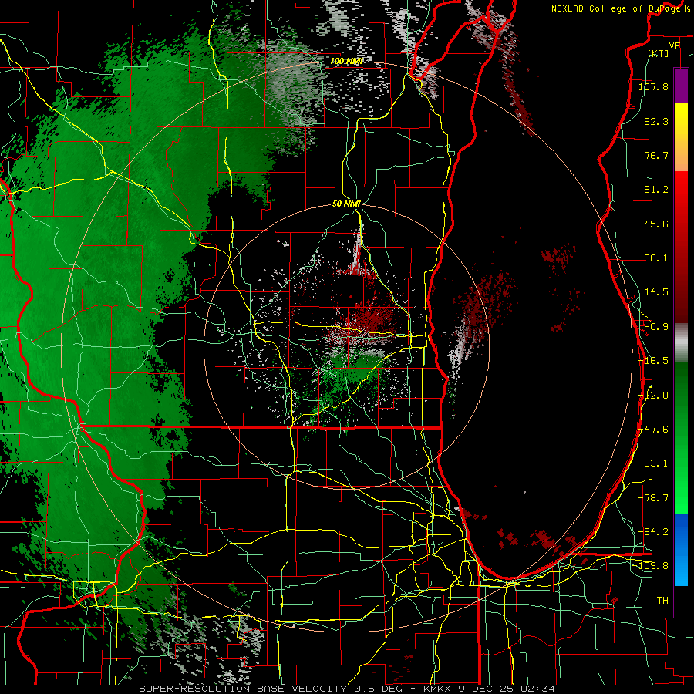The image size is (694, 694).
Task: Click the TH threshold label
Action: pyautogui.click(x=662, y=601)
